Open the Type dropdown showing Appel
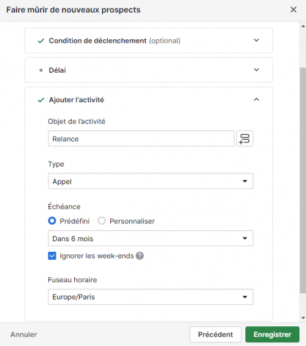 tap(151, 181)
